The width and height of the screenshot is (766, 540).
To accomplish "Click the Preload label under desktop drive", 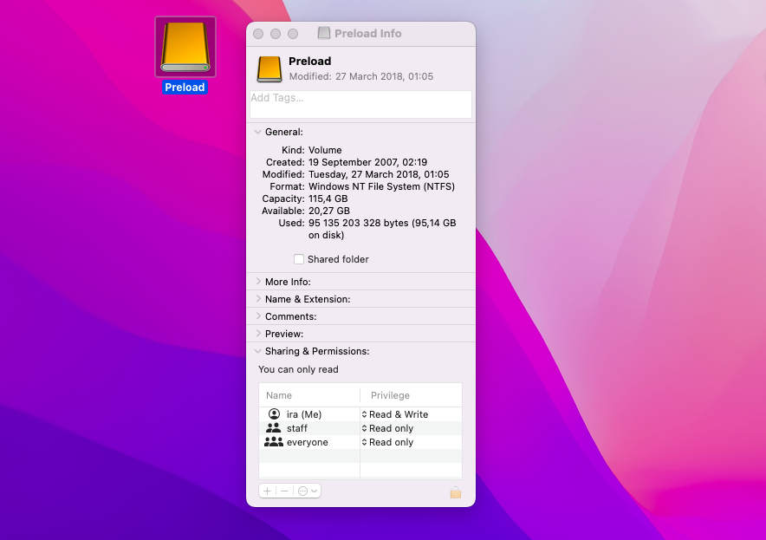I will [185, 88].
